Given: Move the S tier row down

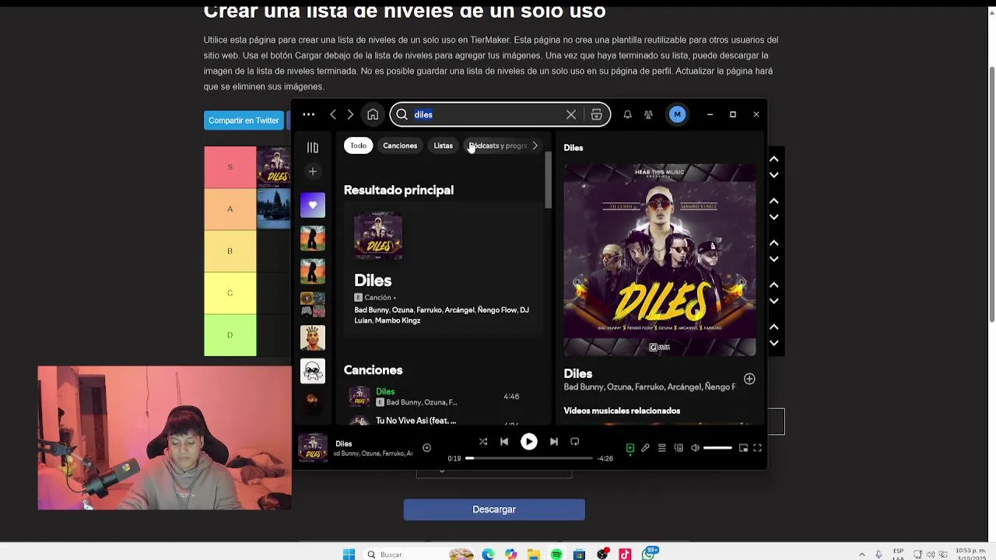Looking at the screenshot, I should tap(773, 175).
